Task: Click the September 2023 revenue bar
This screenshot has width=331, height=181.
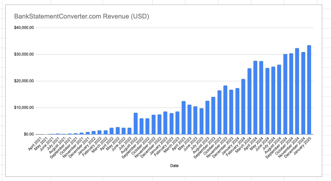Action: (213, 116)
